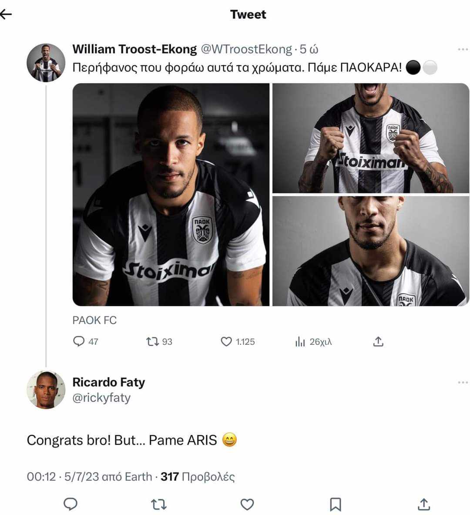Open William Troost-Ekong's profile picture
Image resolution: width=470 pixels, height=515 pixels.
click(46, 62)
